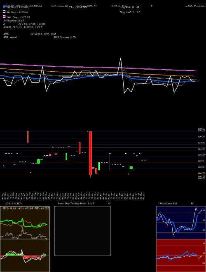Screen dimensions: 206x272
Task: Click the 'ADX signal:' label
Action: (10, 37)
